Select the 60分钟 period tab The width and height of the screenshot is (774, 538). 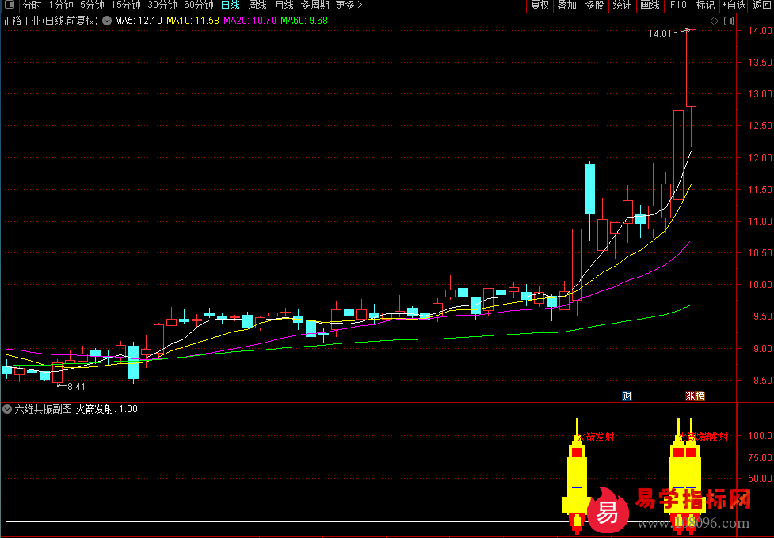point(199,6)
